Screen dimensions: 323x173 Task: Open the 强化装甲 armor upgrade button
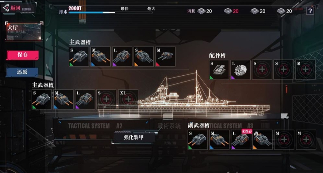[x=134, y=137]
